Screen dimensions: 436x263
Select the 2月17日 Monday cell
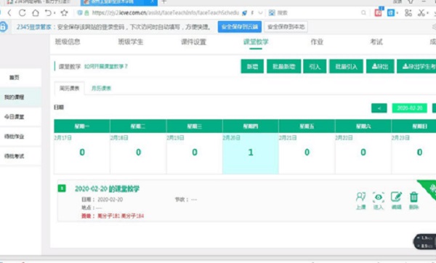pyautogui.click(x=82, y=153)
